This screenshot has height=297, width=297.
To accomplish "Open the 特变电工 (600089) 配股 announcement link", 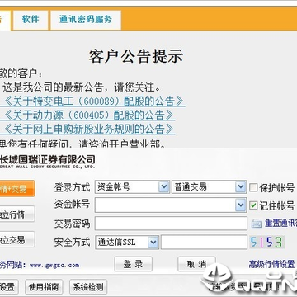I will pos(92,101).
